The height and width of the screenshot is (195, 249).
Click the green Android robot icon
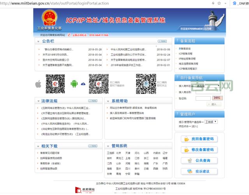click(74, 84)
